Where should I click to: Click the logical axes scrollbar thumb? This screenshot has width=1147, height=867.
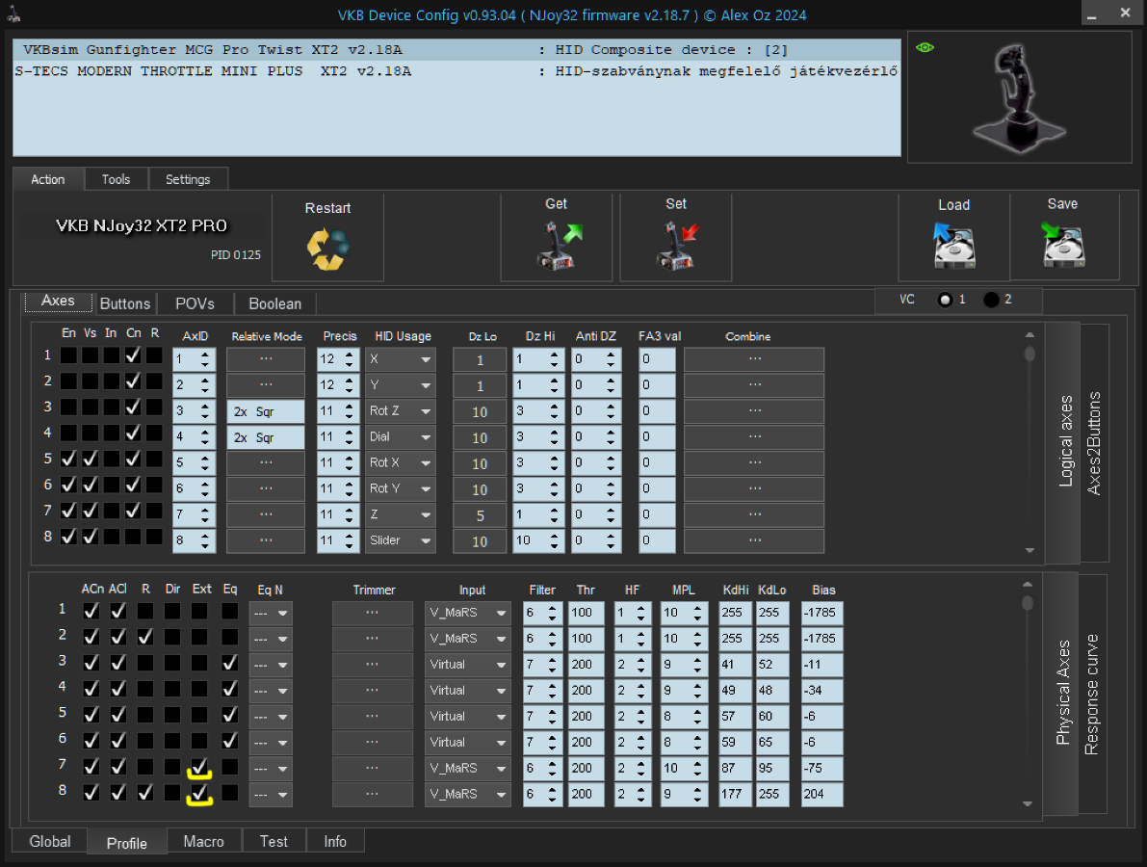(1030, 354)
